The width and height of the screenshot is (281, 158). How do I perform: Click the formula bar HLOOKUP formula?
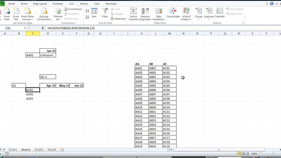(71, 28)
